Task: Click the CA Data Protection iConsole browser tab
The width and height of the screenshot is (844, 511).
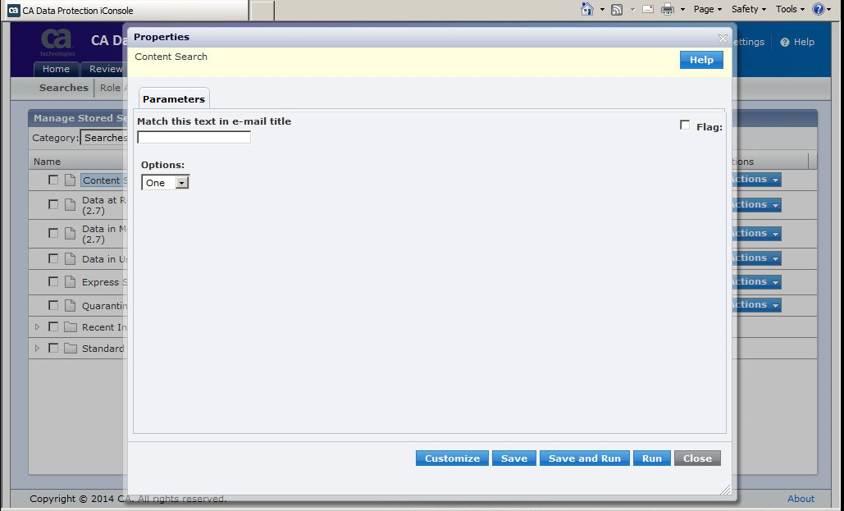Action: click(125, 10)
